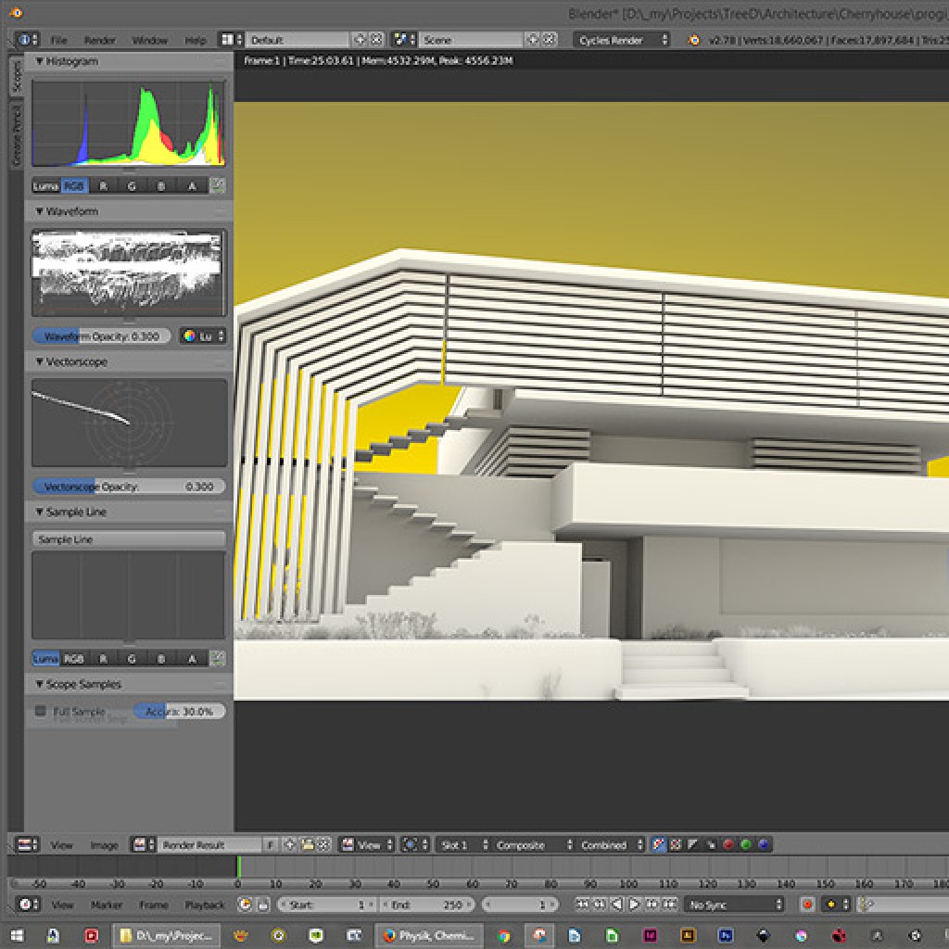Click the timeline record button icon
Image resolution: width=949 pixels, height=949 pixels.
point(807,905)
